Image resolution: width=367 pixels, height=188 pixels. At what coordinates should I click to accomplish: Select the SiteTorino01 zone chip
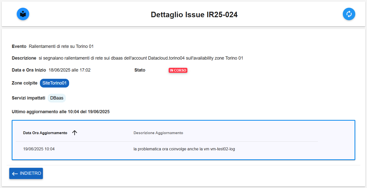point(54,83)
